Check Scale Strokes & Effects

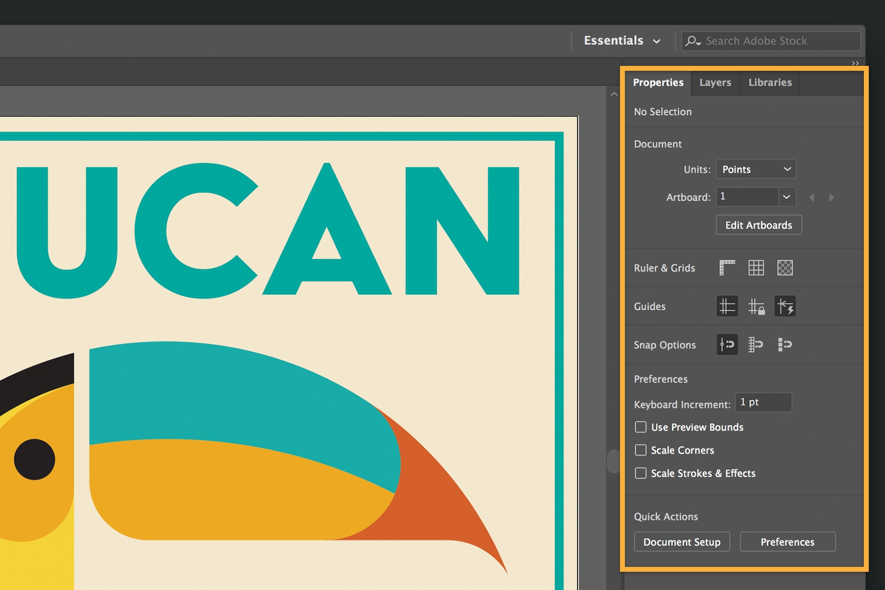641,473
